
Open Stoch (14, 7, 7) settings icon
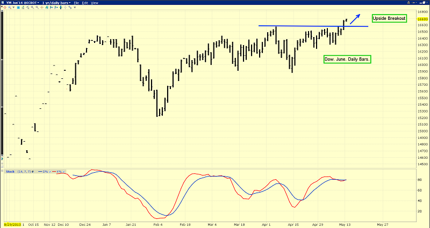click(33, 172)
